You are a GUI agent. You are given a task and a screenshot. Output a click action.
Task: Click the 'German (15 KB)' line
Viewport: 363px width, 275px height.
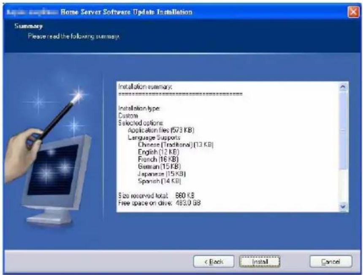159,166
